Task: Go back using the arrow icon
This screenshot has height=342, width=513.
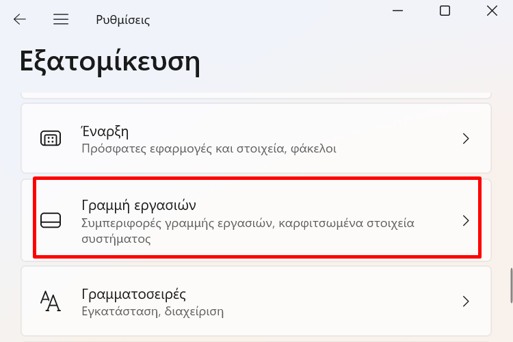Action: pos(20,19)
